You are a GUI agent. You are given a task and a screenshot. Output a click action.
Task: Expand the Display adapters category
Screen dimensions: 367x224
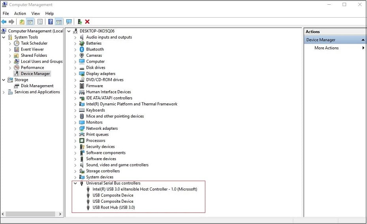click(x=75, y=74)
